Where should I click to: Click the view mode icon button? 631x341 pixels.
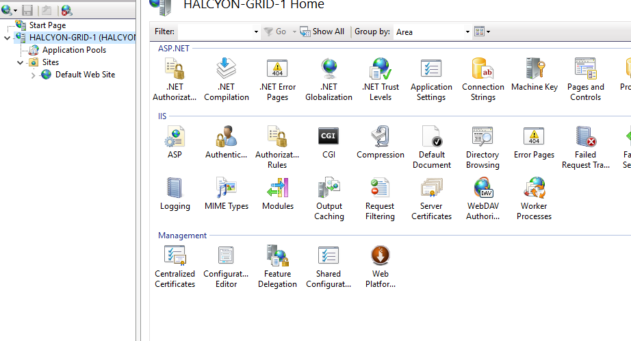[x=479, y=31]
